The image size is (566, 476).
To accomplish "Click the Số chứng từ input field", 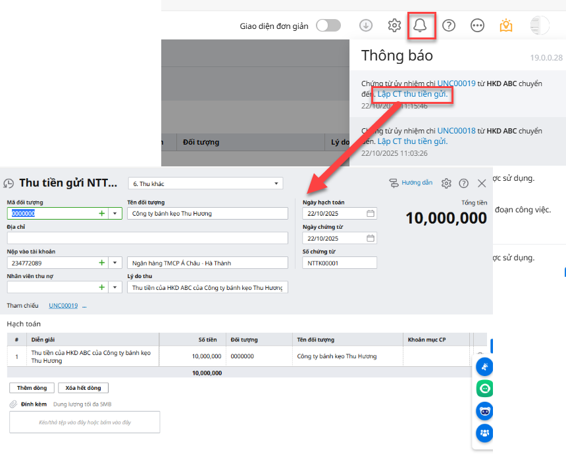I will pyautogui.click(x=340, y=263).
